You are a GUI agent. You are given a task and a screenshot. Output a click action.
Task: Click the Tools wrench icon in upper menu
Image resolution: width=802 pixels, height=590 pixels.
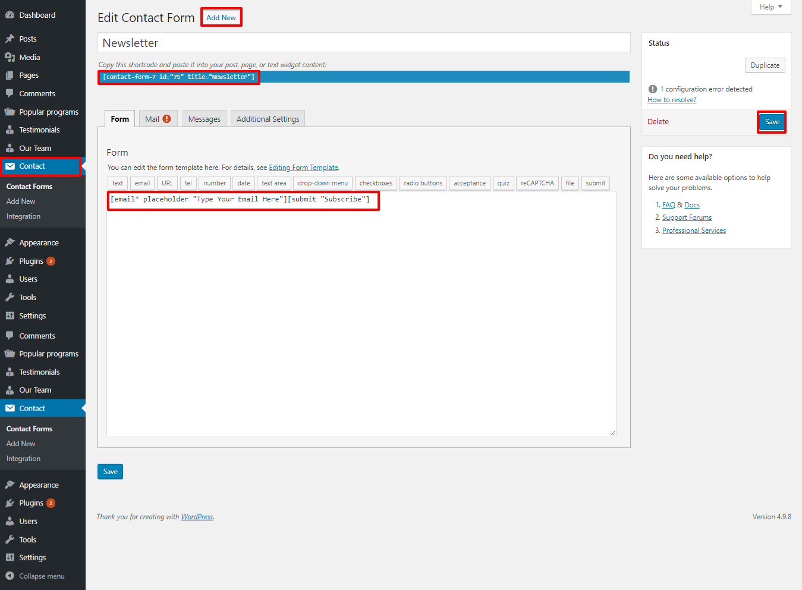[x=10, y=298]
